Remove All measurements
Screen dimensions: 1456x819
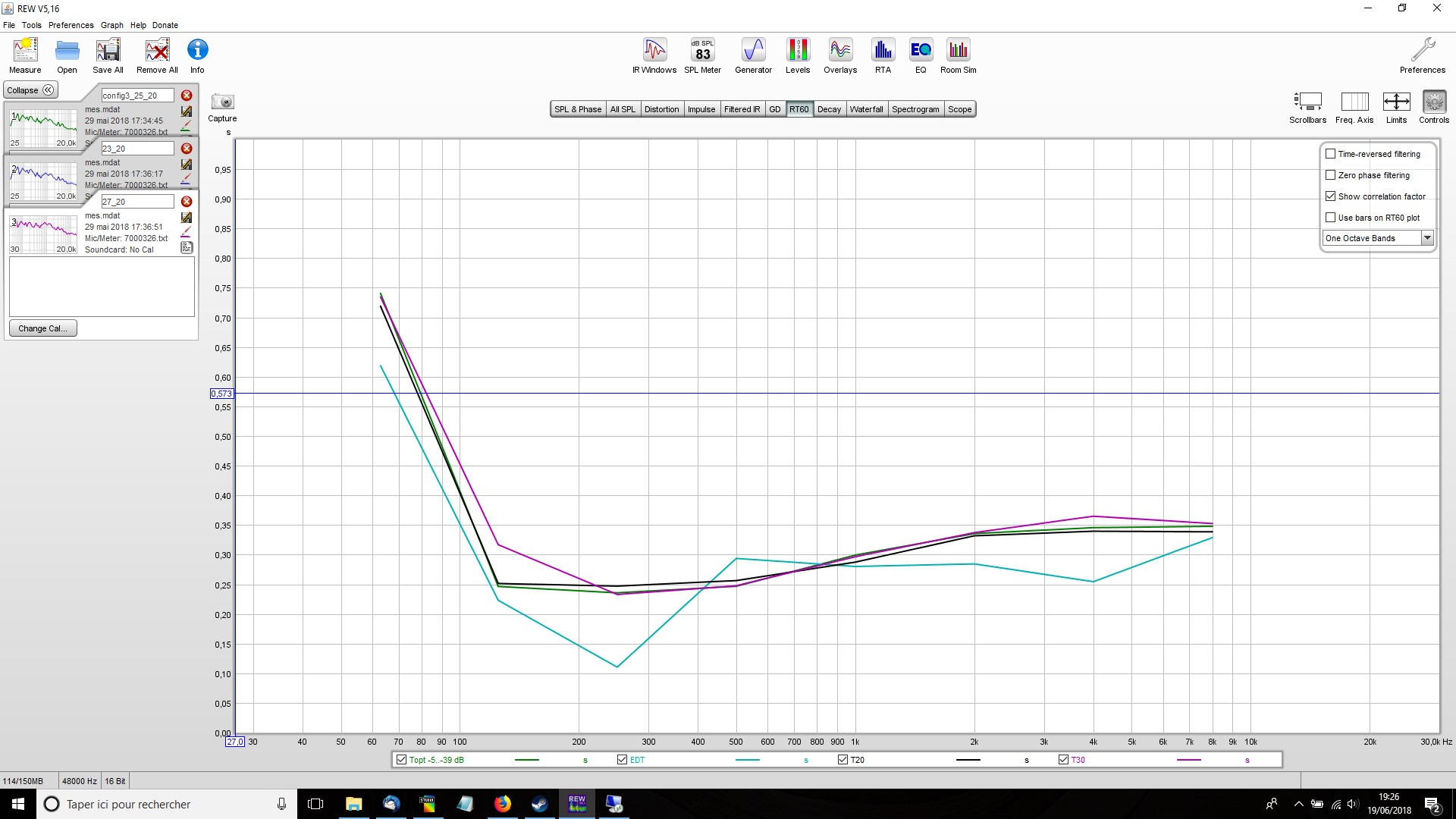tap(157, 56)
